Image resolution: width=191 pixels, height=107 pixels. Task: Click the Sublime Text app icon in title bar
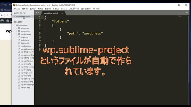14,5
